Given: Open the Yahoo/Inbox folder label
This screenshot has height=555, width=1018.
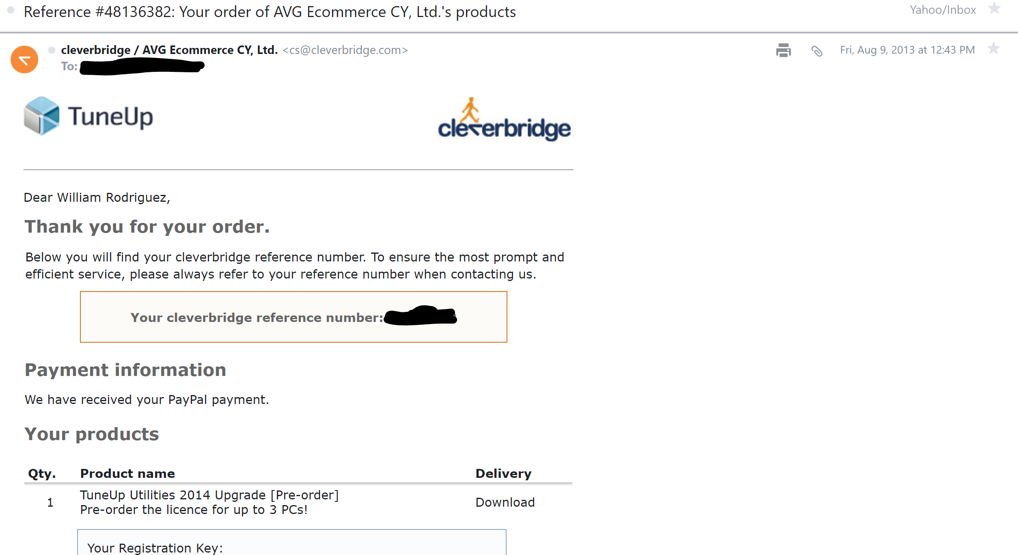Looking at the screenshot, I should pyautogui.click(x=943, y=10).
